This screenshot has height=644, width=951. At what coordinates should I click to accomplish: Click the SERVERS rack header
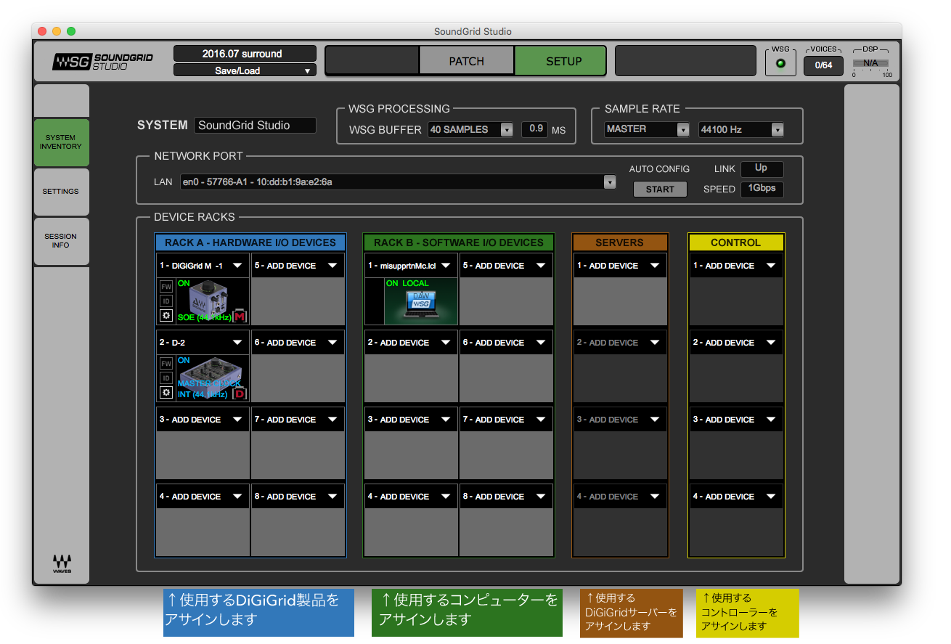[x=620, y=242]
